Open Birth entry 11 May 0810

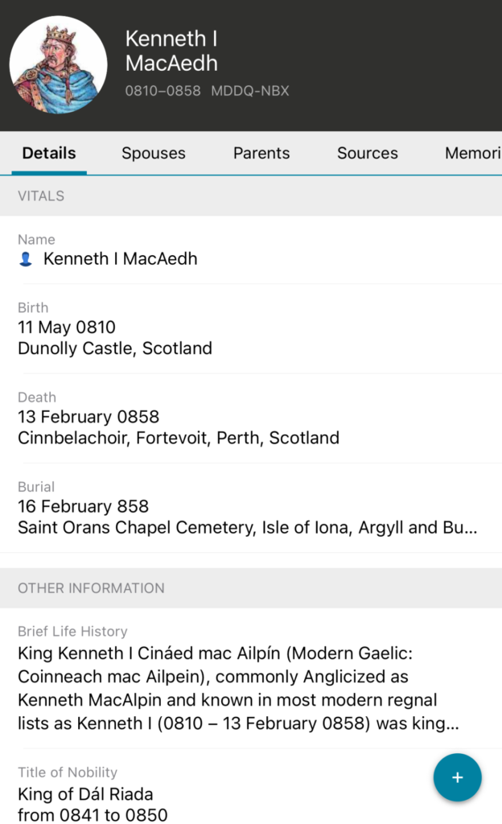(x=67, y=328)
